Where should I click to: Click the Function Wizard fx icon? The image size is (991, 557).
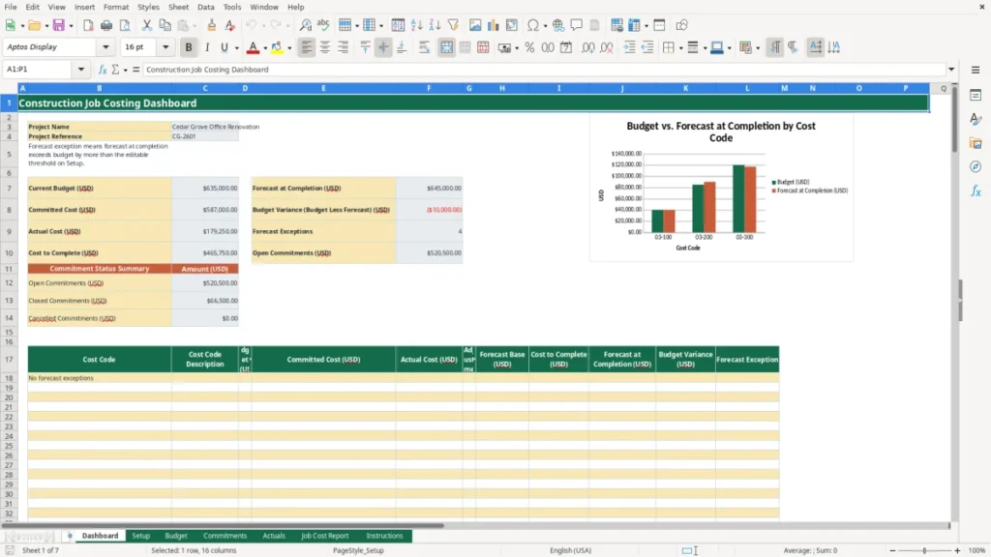[x=103, y=70]
